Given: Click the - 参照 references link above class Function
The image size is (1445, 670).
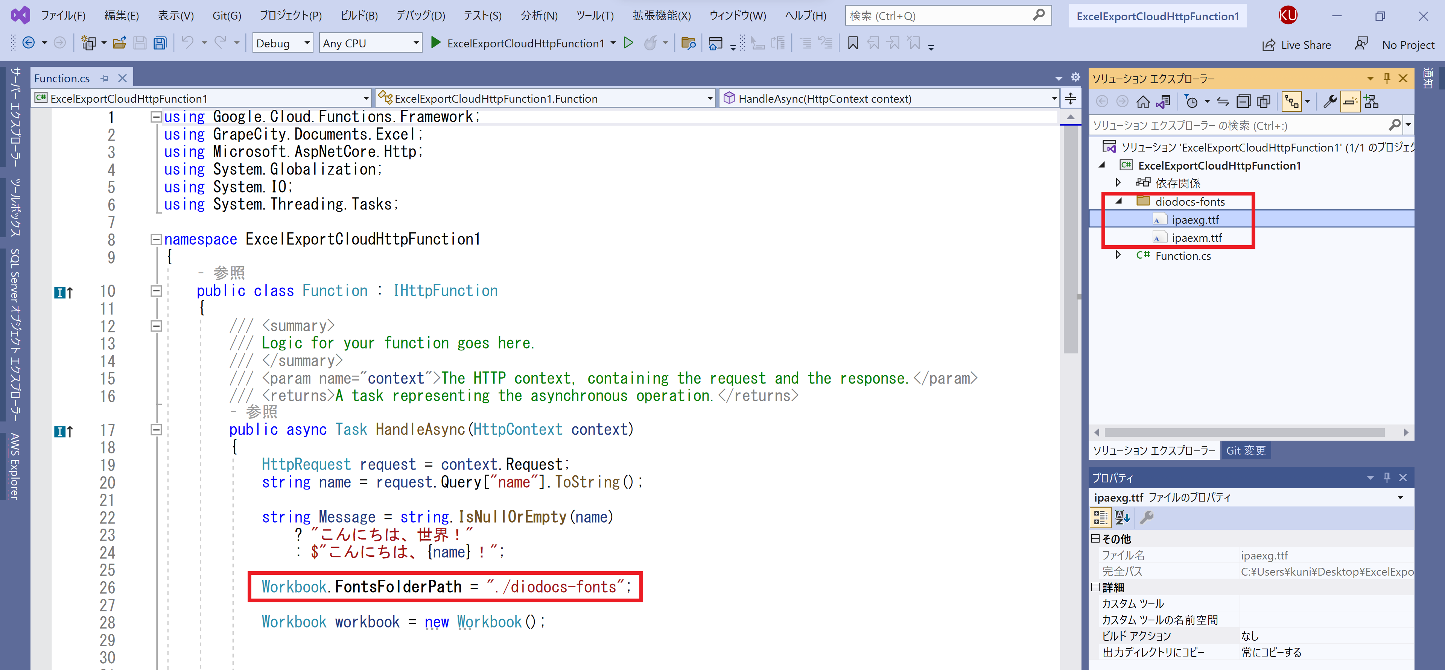Looking at the screenshot, I should (222, 273).
